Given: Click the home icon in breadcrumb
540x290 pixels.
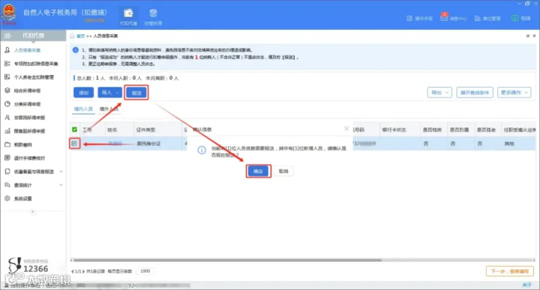Looking at the screenshot, I should coord(73,36).
